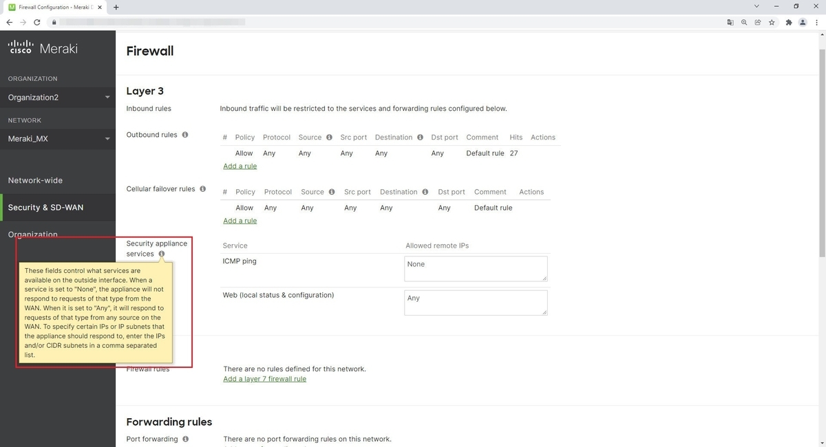Click the ICMP ping allowed remote IPs field

476,268
